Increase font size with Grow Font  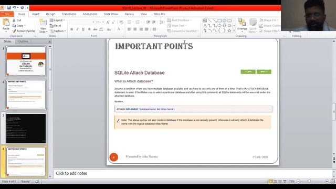(108, 22)
